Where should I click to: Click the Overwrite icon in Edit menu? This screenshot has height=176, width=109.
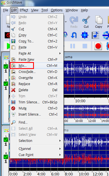click(13, 78)
